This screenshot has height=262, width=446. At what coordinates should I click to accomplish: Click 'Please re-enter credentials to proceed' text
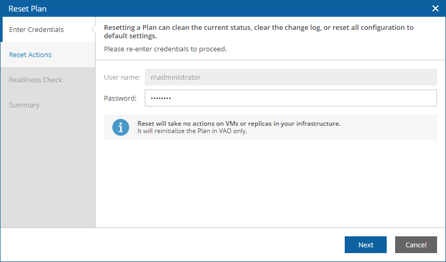tap(165, 49)
